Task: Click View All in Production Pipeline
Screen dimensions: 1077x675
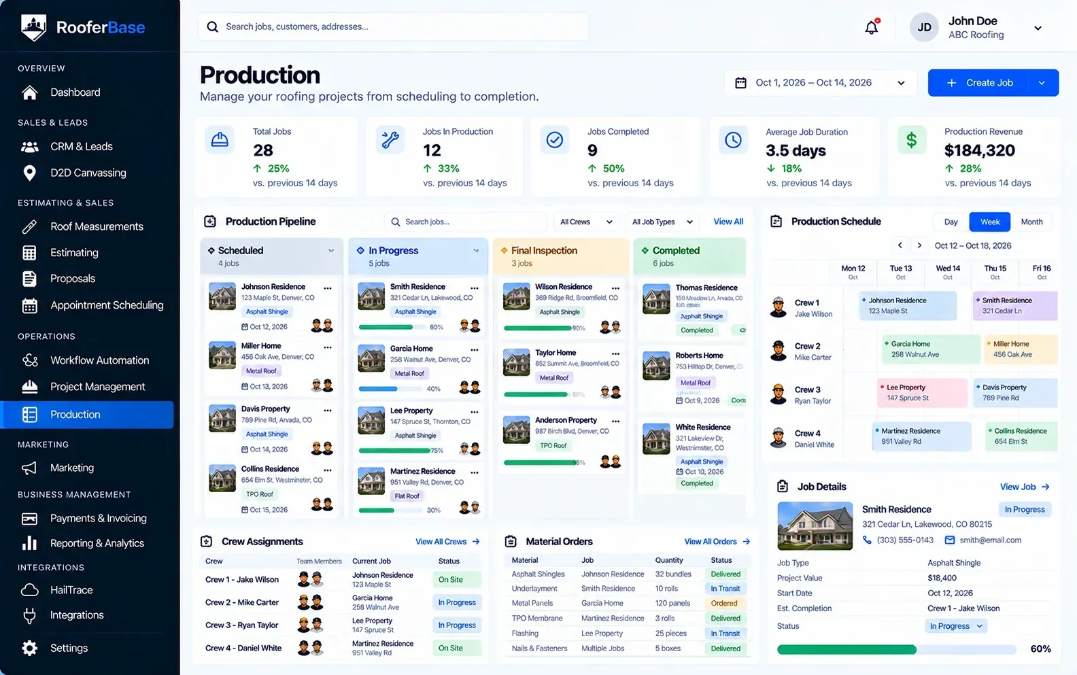Action: (x=728, y=222)
